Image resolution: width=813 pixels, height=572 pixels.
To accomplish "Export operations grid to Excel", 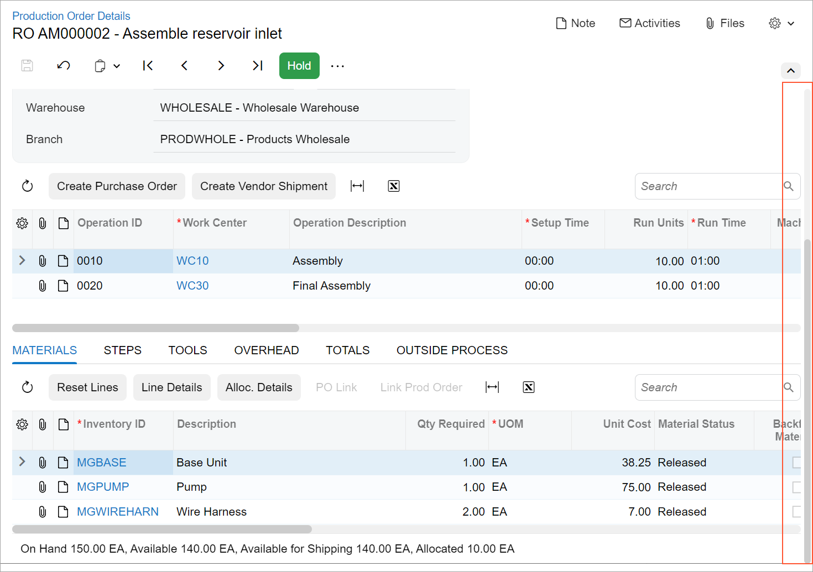I will pyautogui.click(x=394, y=186).
